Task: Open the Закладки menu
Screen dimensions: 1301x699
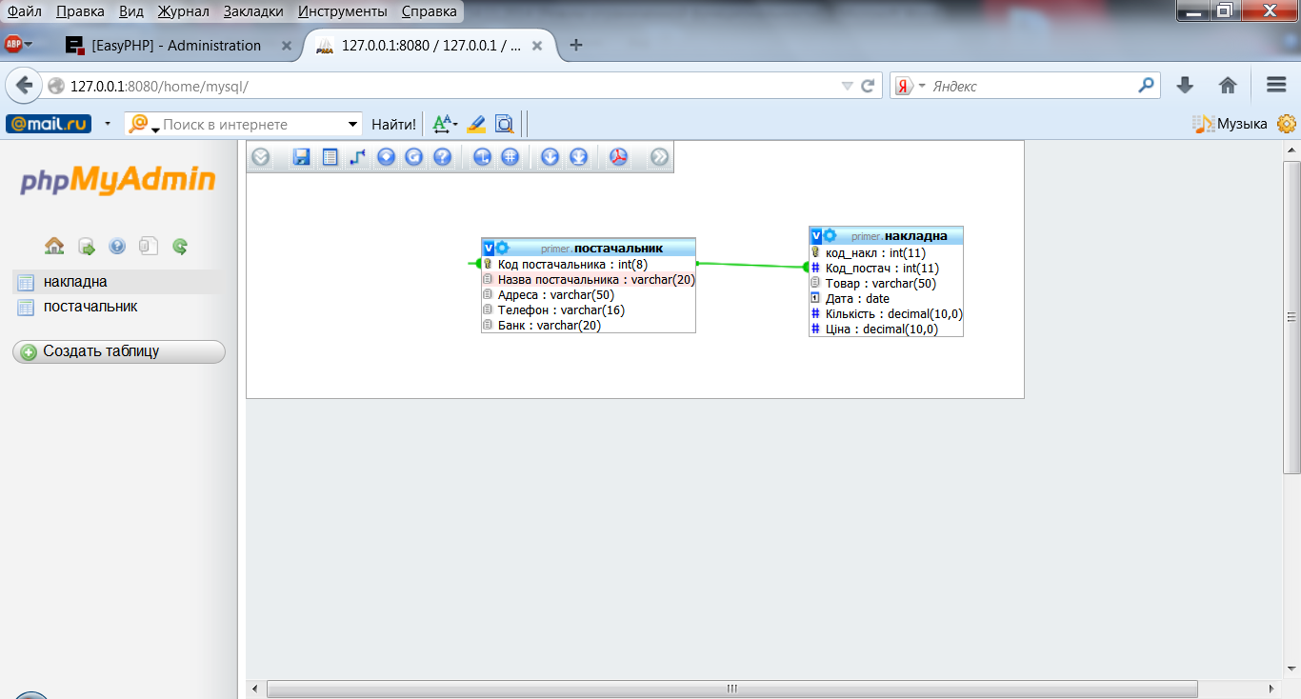Action: (253, 11)
